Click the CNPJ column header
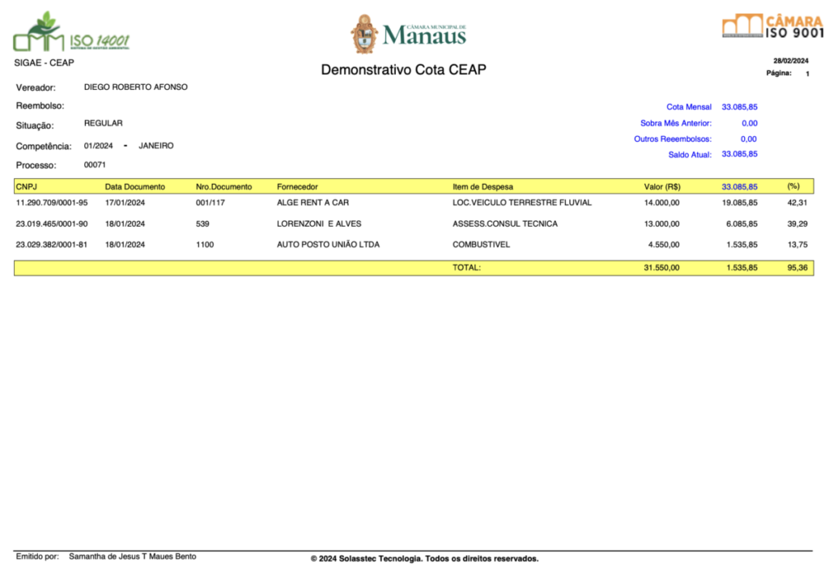The image size is (829, 583). click(x=27, y=186)
